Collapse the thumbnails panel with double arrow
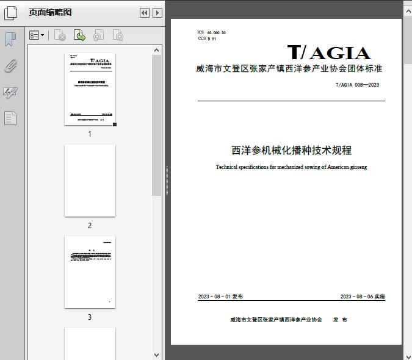Image resolution: width=412 pixels, height=360 pixels. pos(145,13)
